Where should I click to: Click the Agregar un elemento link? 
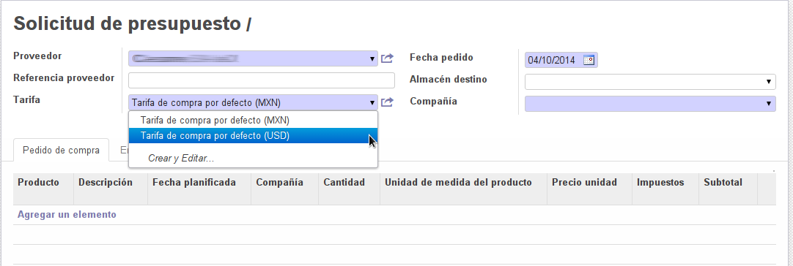67,215
